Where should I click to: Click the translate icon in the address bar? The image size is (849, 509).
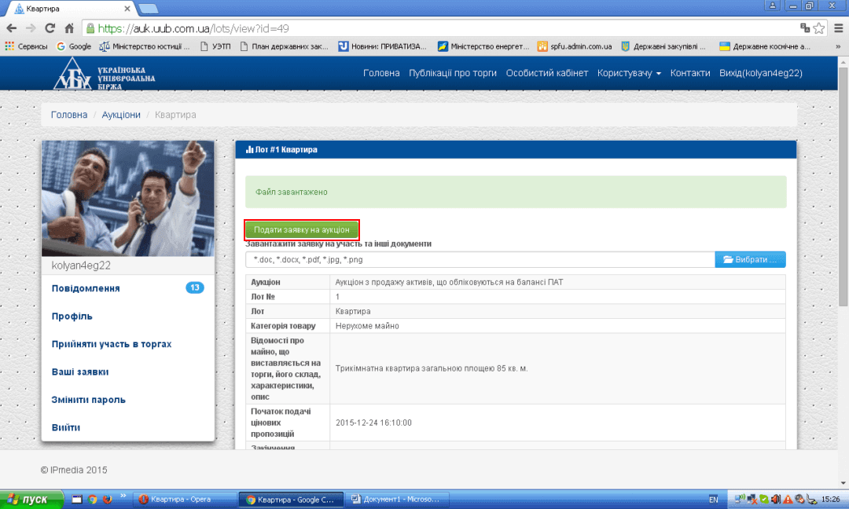(x=804, y=27)
